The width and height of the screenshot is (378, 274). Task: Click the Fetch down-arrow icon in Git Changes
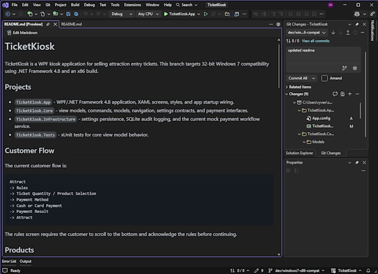[333, 33]
